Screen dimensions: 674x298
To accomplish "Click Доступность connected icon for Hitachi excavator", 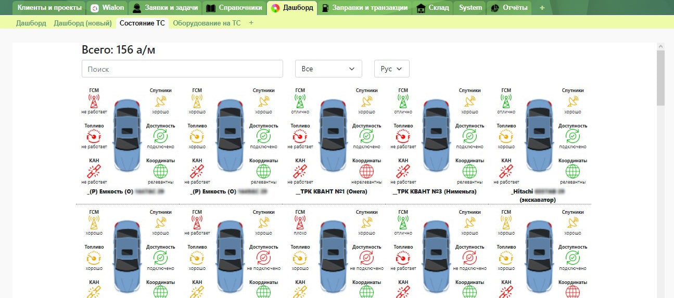I will tap(573, 136).
